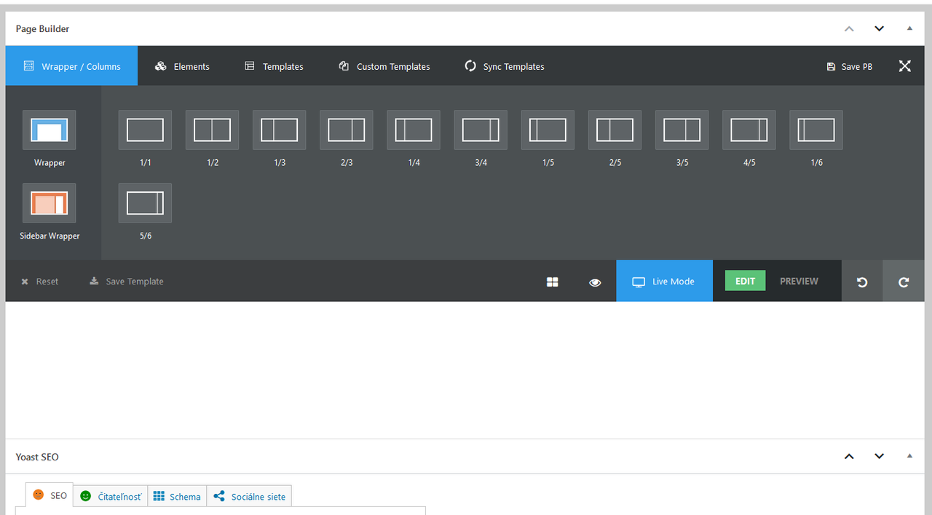Insert a 1/5 column
This screenshot has height=515, width=932.
pos(548,130)
